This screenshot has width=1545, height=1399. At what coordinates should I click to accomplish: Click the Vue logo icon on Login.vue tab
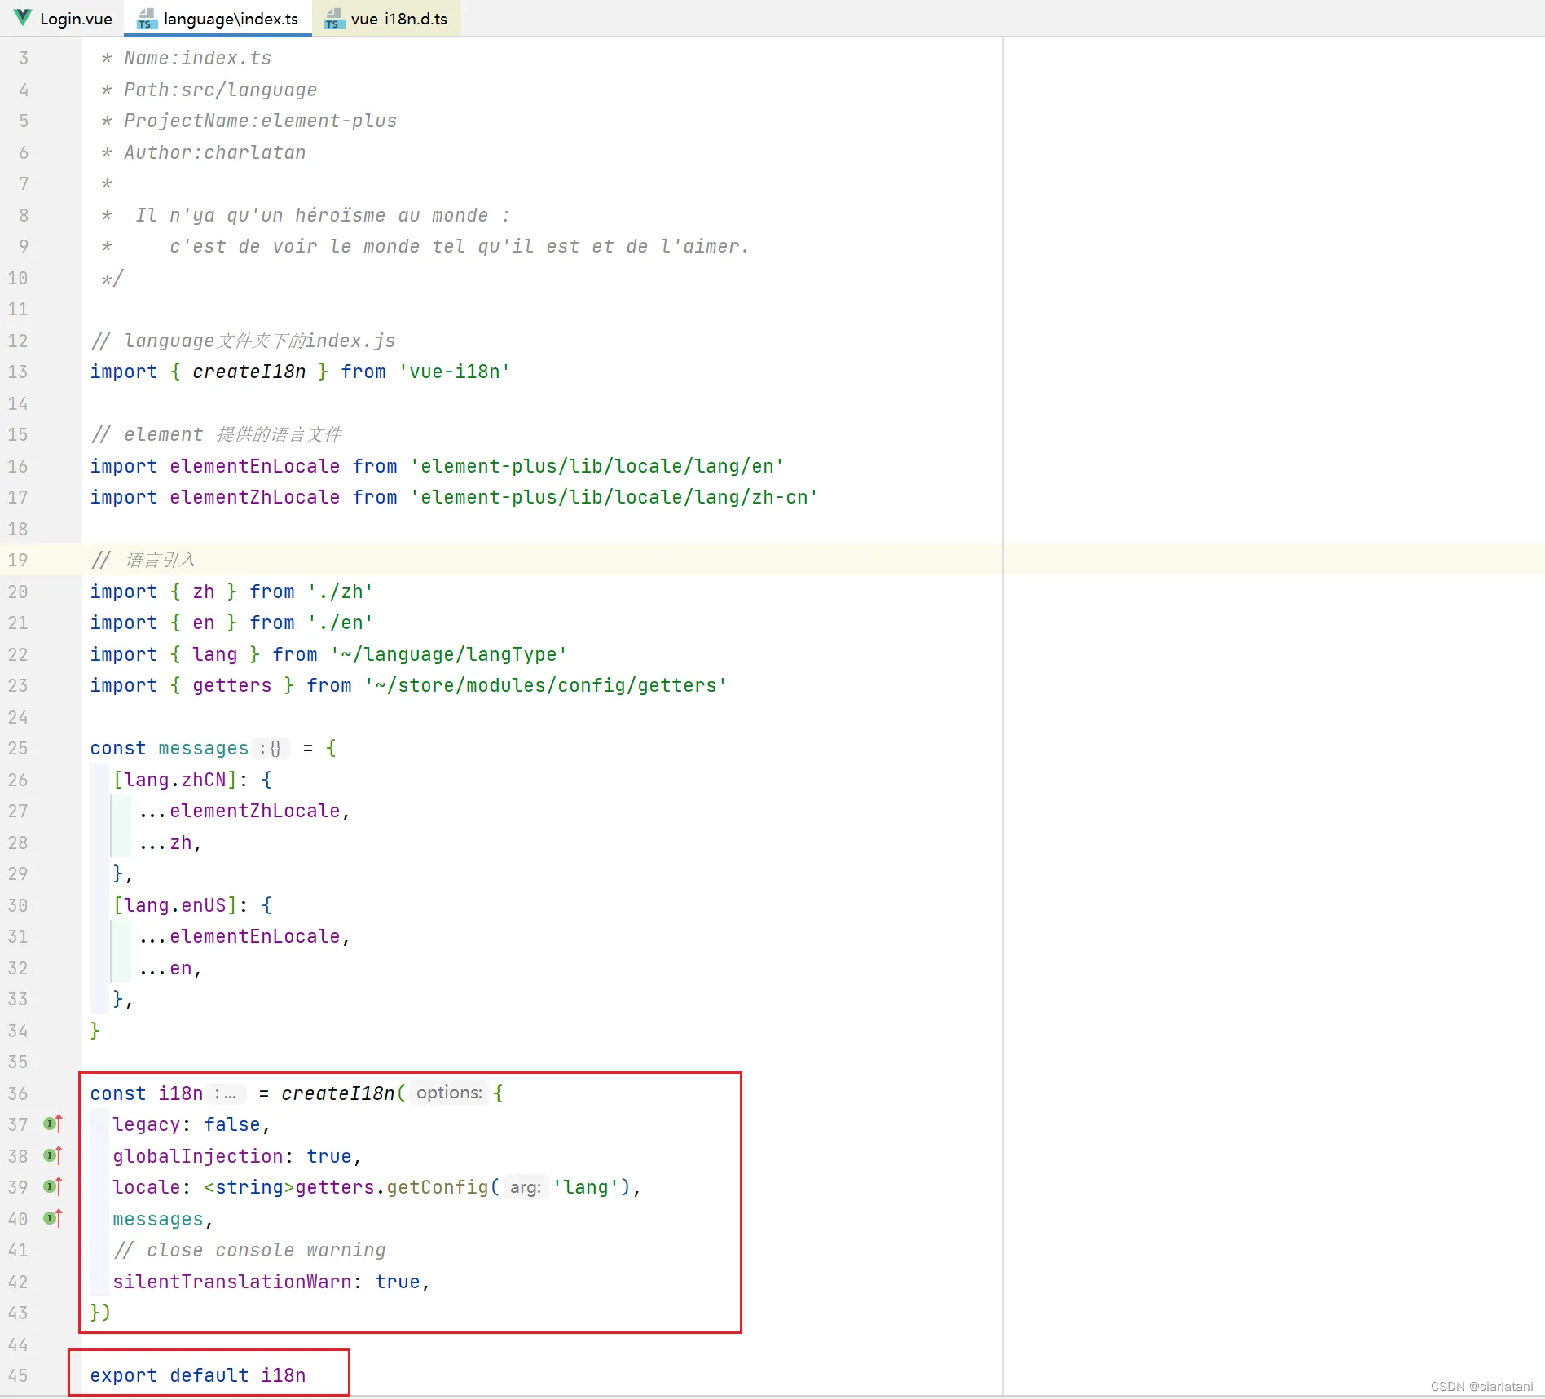click(x=23, y=18)
